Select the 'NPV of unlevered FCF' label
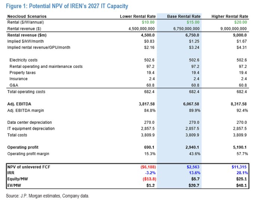 (x=29, y=167)
